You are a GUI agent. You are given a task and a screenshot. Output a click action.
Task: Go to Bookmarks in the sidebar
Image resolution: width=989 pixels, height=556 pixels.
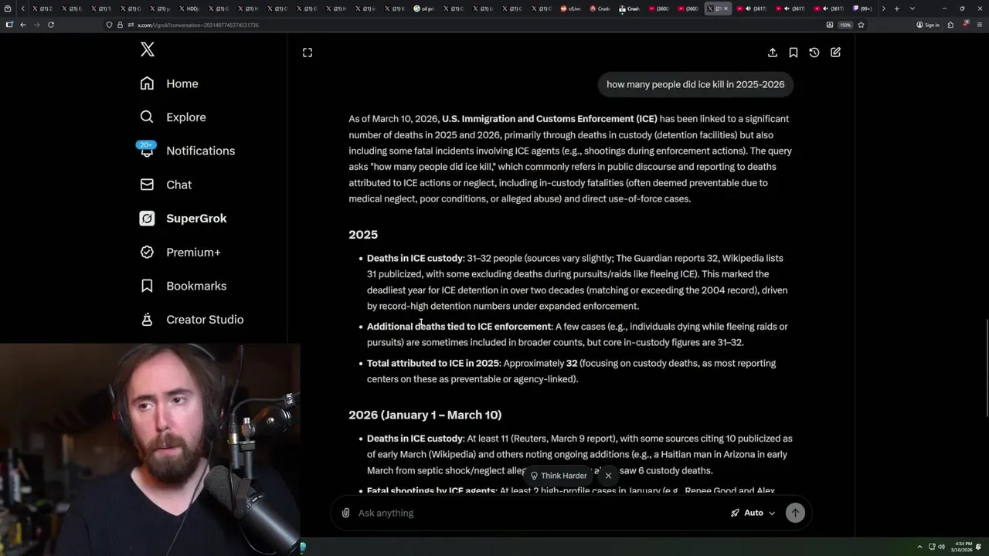coord(196,286)
